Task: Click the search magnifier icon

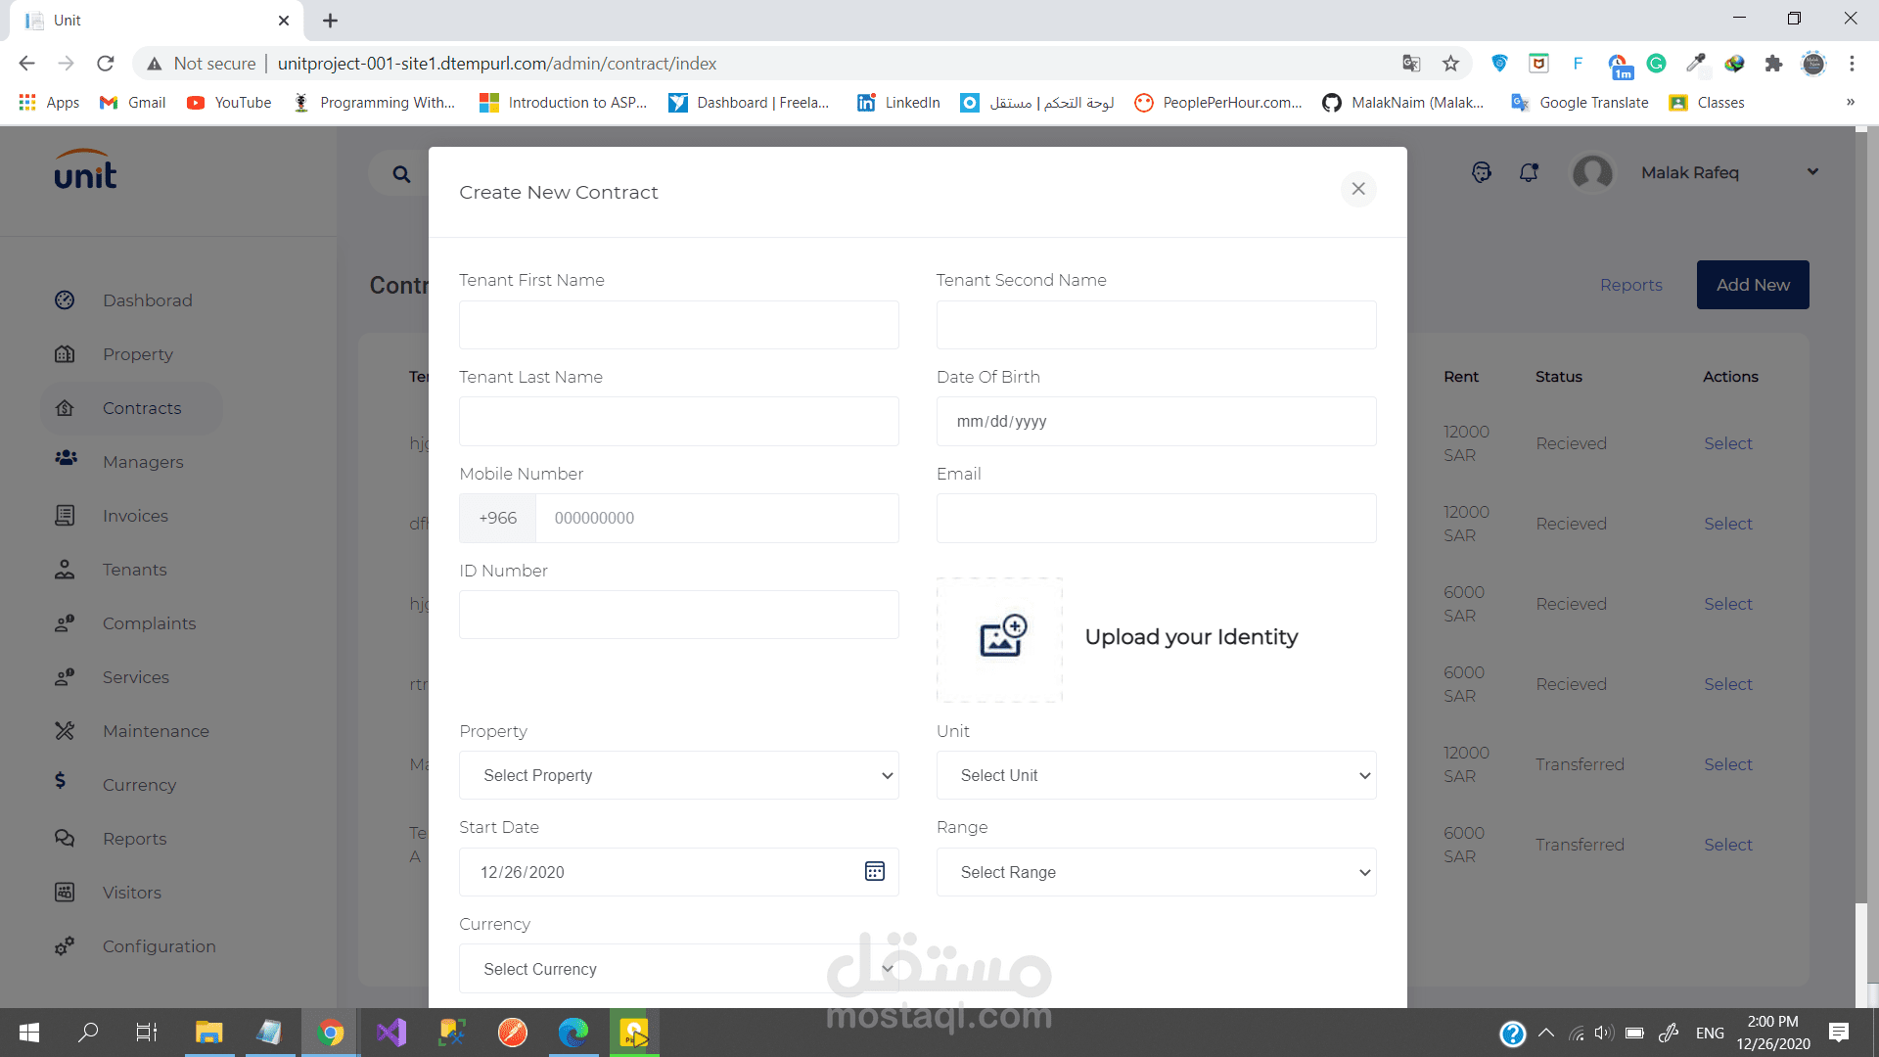Action: coord(401,174)
